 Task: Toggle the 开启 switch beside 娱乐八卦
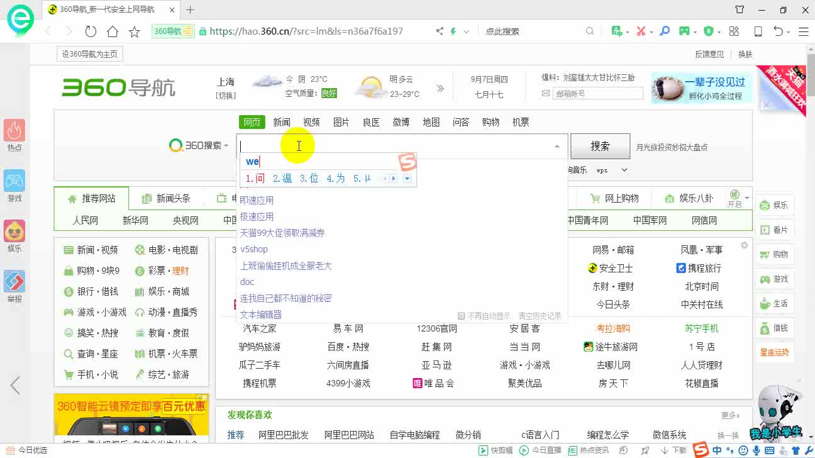click(735, 198)
